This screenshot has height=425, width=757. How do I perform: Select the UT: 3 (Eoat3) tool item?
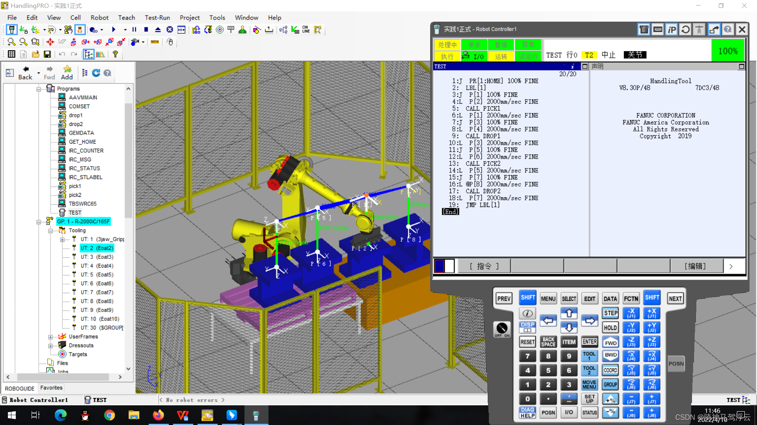[97, 257]
